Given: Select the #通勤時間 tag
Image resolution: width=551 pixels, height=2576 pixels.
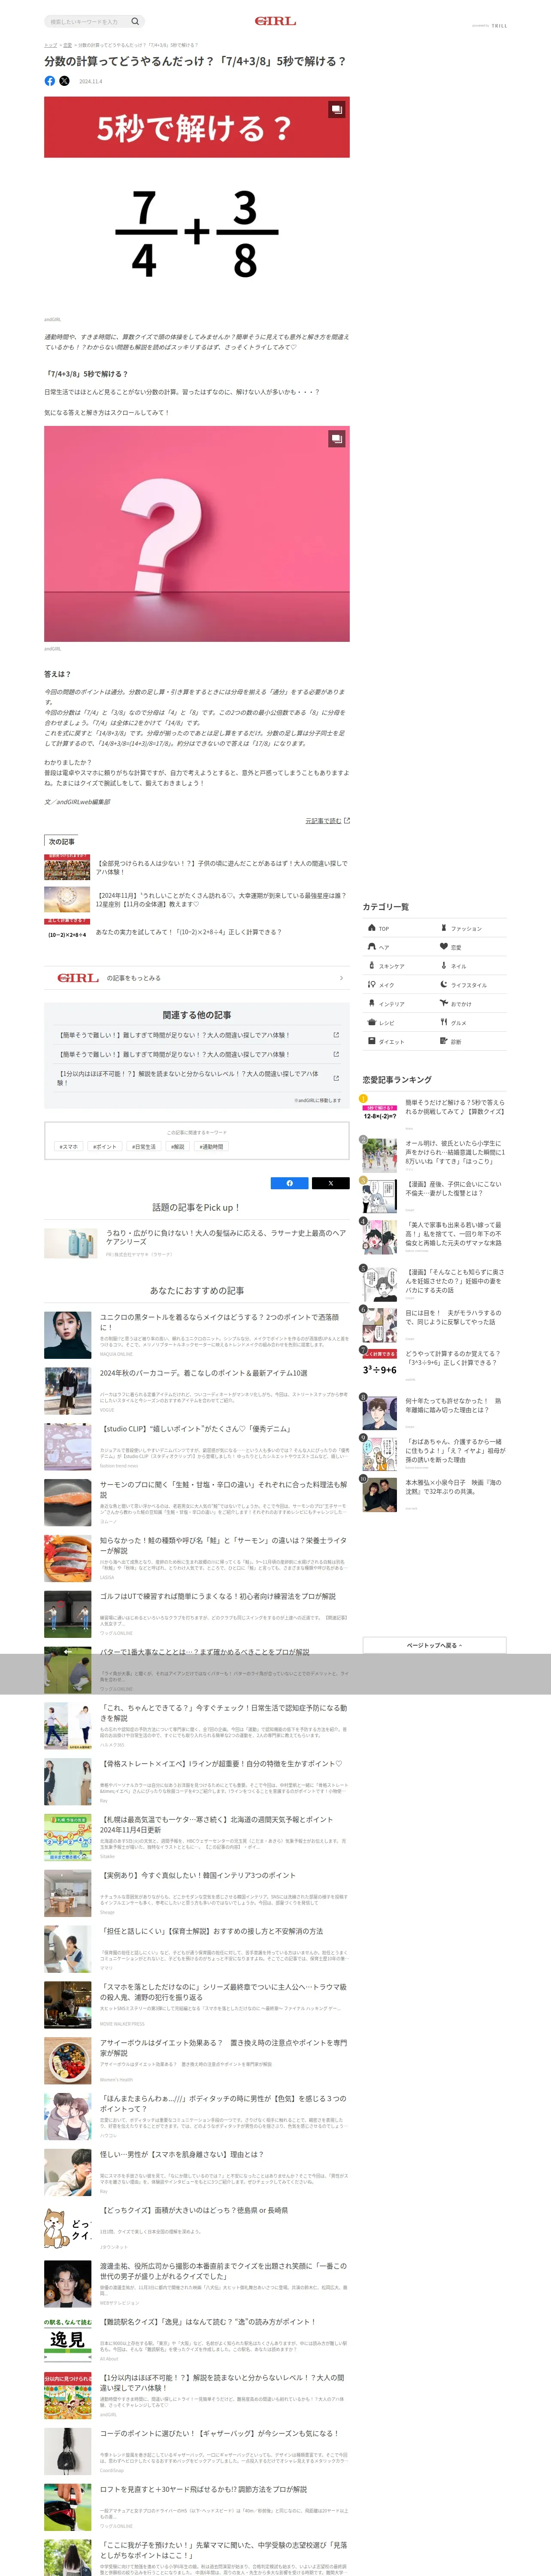Looking at the screenshot, I should coord(211,1147).
